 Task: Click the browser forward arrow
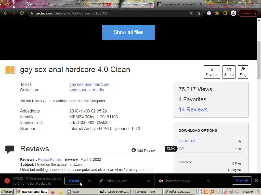14,13
